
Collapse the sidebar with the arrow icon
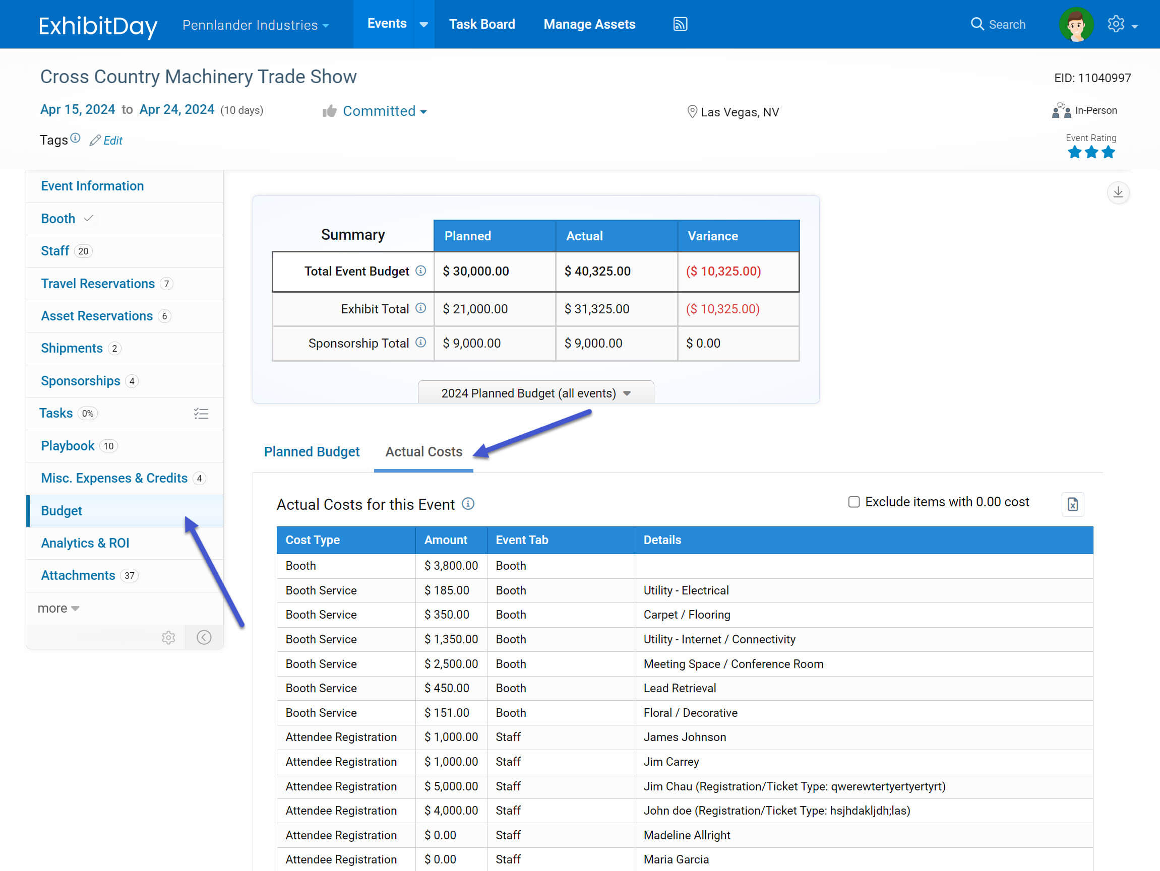[x=204, y=637]
